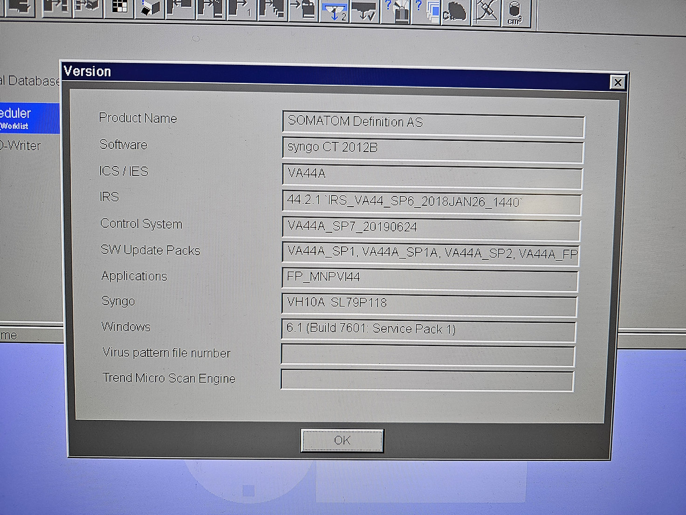Click the Trend Micro Scan Engine field
Viewport: 686px width, 515px height.
tap(426, 380)
